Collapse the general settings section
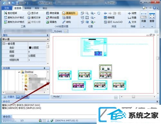This screenshot has width=161, height=124. pyautogui.click(x=4, y=44)
